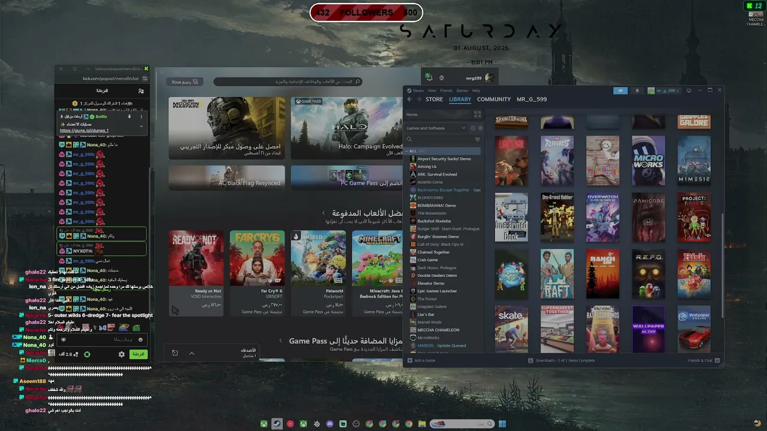The width and height of the screenshot is (767, 431).
Task: Open Steam from the Windows taskbar
Action: pos(277,424)
